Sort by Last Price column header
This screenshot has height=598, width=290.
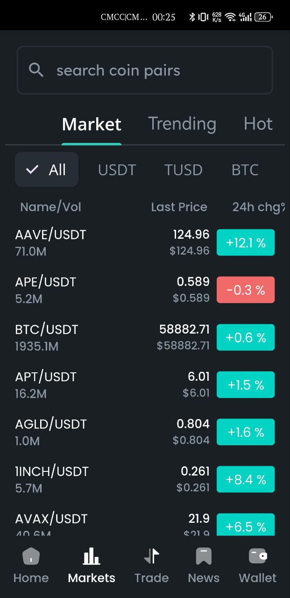[179, 207]
